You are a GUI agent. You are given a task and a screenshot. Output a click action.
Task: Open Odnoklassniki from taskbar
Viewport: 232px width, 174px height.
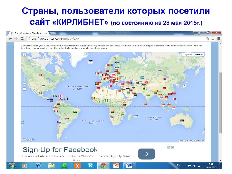click(x=77, y=166)
